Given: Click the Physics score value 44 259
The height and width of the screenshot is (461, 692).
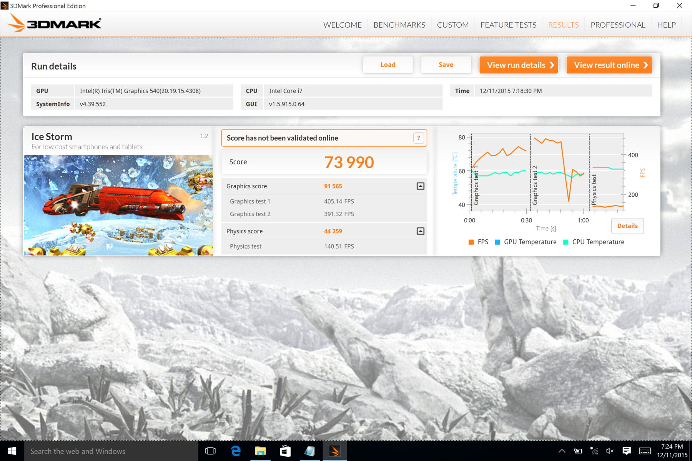Looking at the screenshot, I should [x=333, y=231].
